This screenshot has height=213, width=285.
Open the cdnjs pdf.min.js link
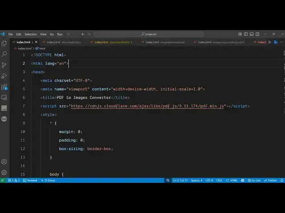pos(147,106)
